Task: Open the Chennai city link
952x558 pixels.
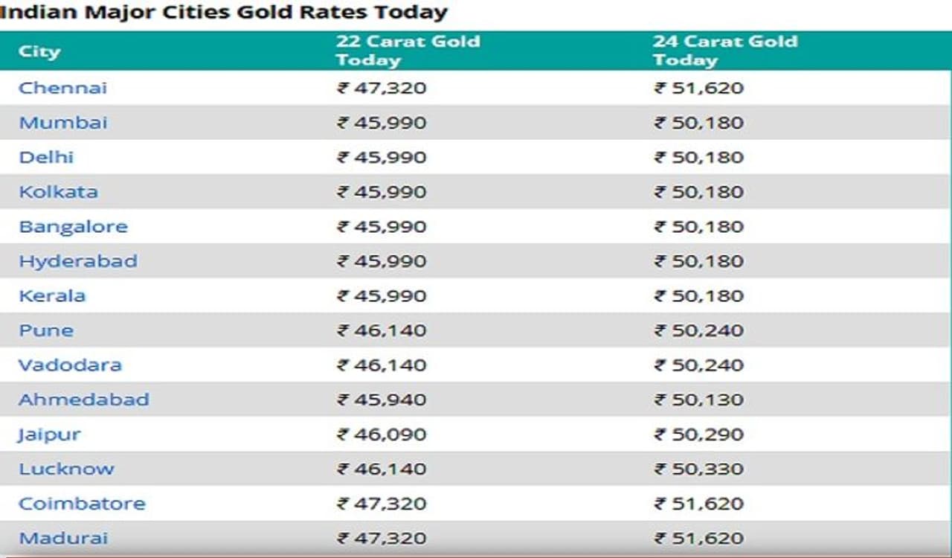Action: click(x=62, y=88)
